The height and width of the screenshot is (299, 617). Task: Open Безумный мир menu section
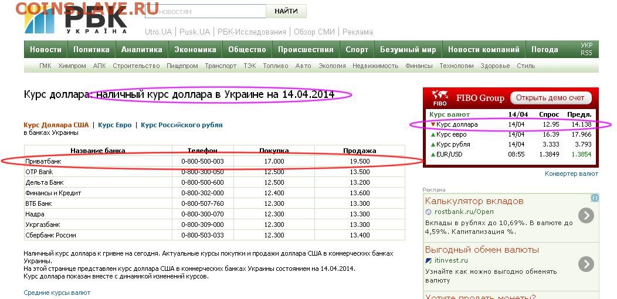point(408,50)
